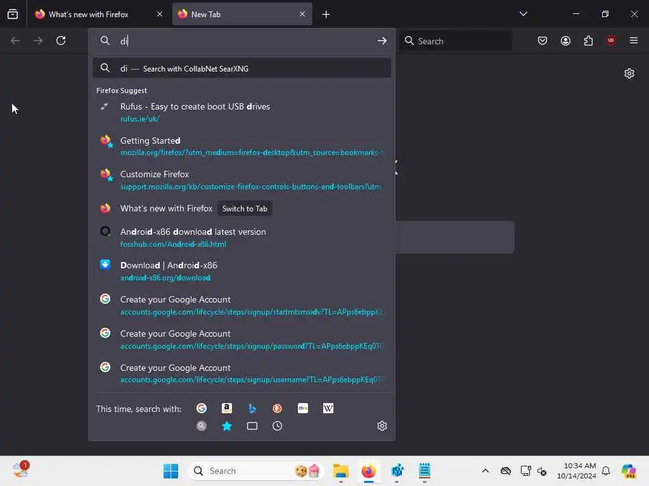Search with the gray magnifier engine icon

202,426
